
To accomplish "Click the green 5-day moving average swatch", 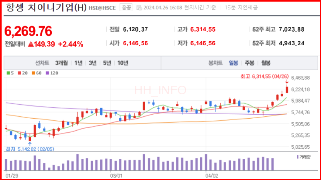I will coord(8,73).
